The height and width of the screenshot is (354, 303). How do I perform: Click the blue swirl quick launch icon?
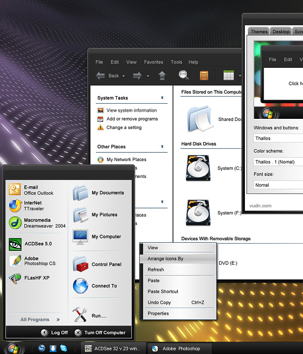coord(41,348)
